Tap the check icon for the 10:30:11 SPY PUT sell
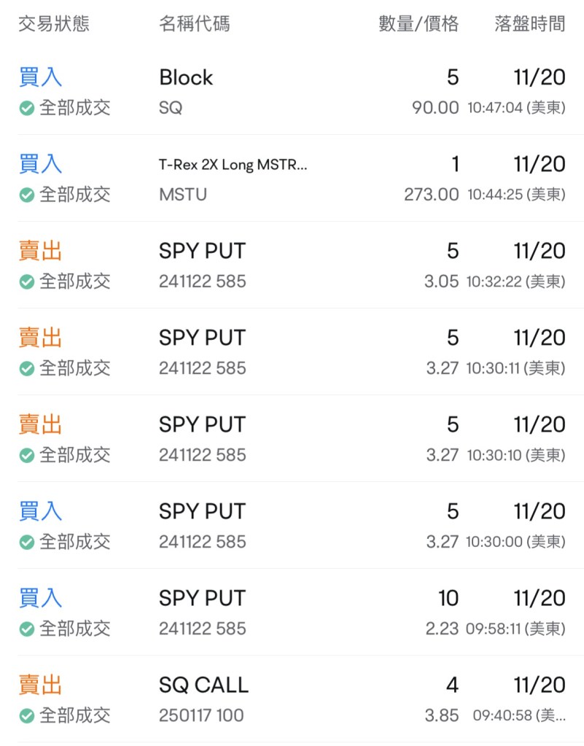The height and width of the screenshot is (746, 584). [x=27, y=369]
